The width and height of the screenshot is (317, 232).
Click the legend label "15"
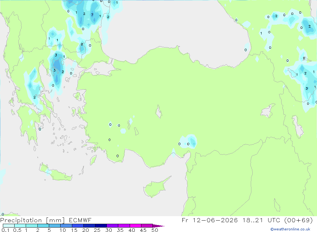74,230
